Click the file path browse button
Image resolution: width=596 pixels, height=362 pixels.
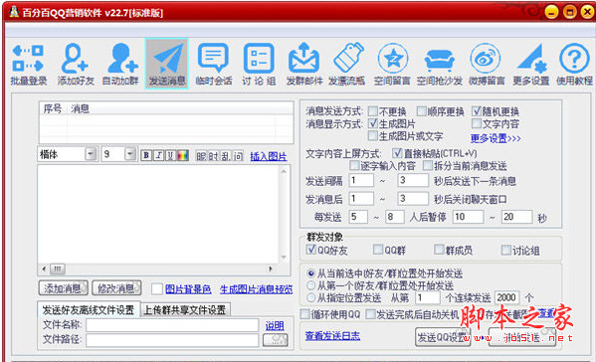tap(276, 339)
